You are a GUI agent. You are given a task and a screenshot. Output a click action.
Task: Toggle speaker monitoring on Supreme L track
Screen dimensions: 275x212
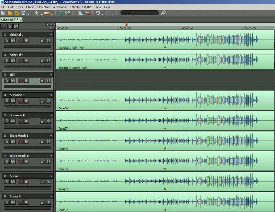point(27,100)
